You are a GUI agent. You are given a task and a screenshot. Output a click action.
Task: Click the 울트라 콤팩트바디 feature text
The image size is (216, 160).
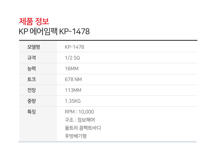tap(83, 128)
